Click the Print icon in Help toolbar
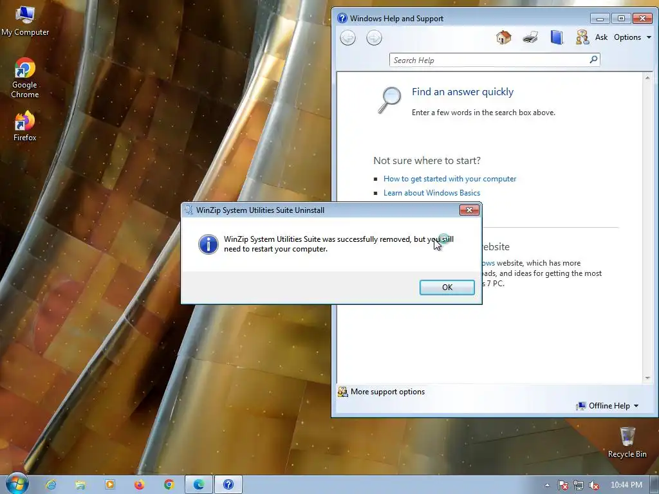The image size is (659, 494). [530, 37]
